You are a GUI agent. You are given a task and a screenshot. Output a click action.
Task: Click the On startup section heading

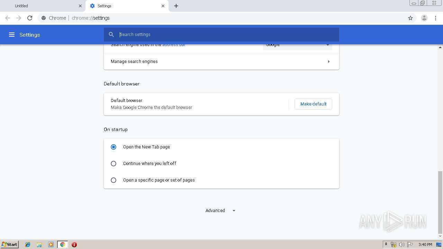[x=116, y=129]
